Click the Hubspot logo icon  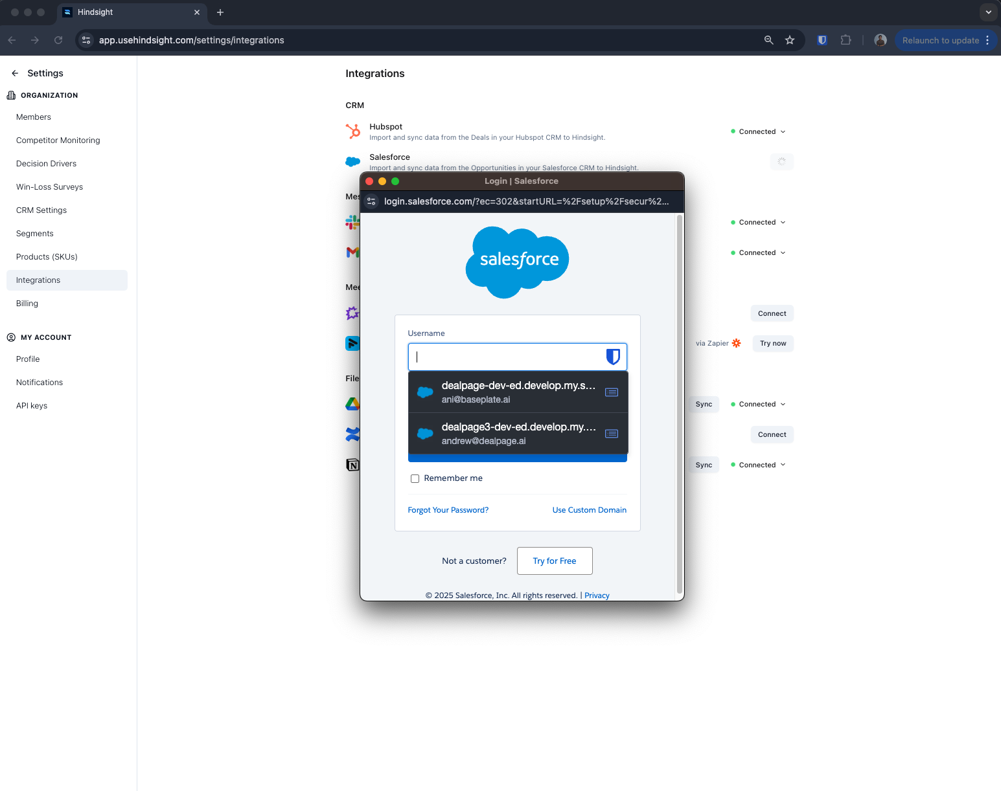coord(353,131)
